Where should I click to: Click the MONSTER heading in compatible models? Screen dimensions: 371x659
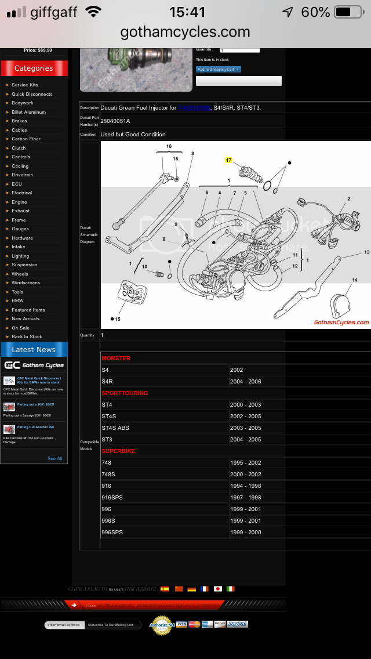click(116, 359)
